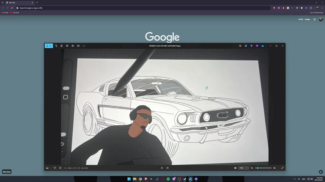Viewport: 325px width, 182px height.
Task: Start slideshow from the Photos toolbar
Action: [78, 46]
